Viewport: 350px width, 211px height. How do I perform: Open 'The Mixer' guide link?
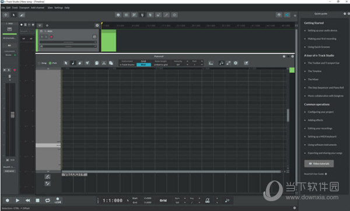tap(313, 79)
